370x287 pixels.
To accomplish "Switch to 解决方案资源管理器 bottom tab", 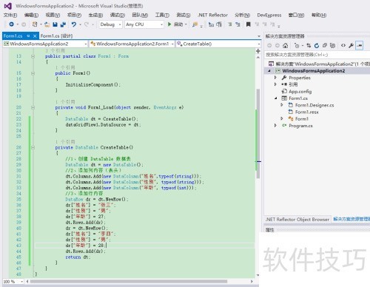I will pyautogui.click(x=351, y=219).
